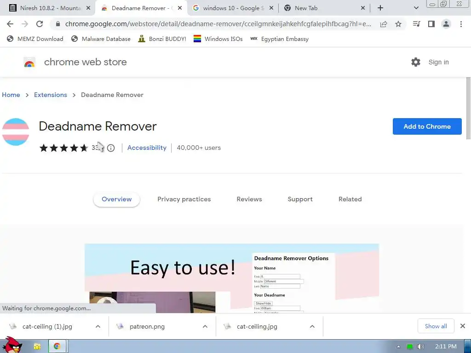471x353 pixels.
Task: Click the forward navigation arrow
Action: [25, 24]
